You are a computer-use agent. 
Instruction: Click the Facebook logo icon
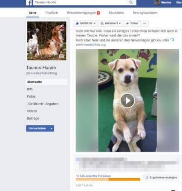[x=29, y=3]
